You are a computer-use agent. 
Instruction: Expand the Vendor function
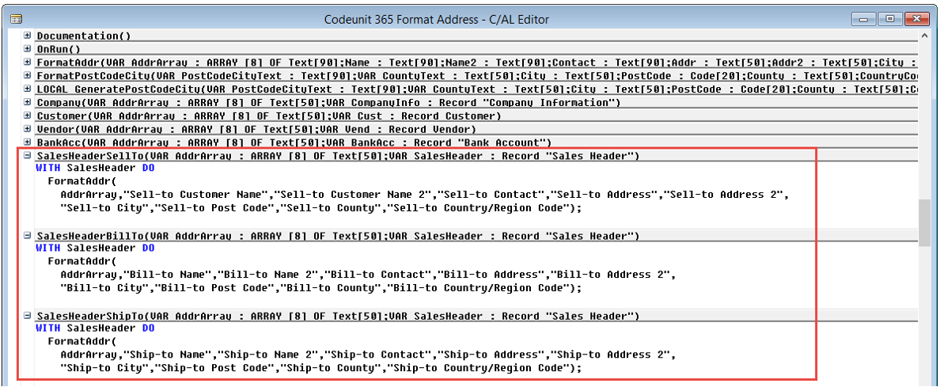(x=28, y=130)
